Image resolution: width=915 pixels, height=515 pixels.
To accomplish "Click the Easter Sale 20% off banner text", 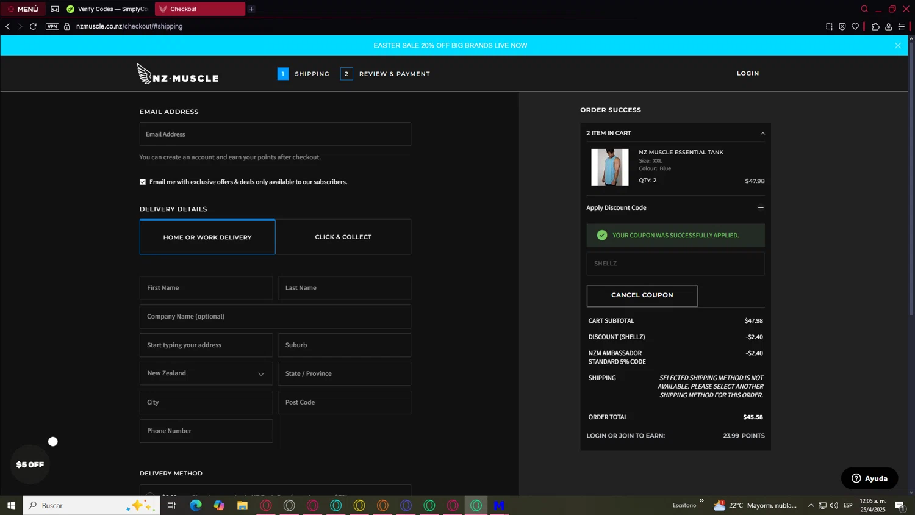I will 450,46.
